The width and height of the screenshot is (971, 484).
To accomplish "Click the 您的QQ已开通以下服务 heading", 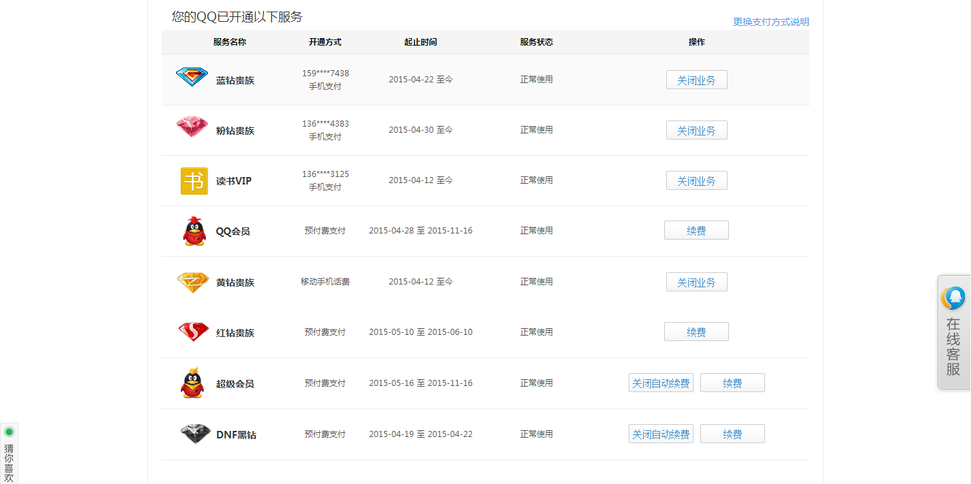I will pyautogui.click(x=237, y=17).
